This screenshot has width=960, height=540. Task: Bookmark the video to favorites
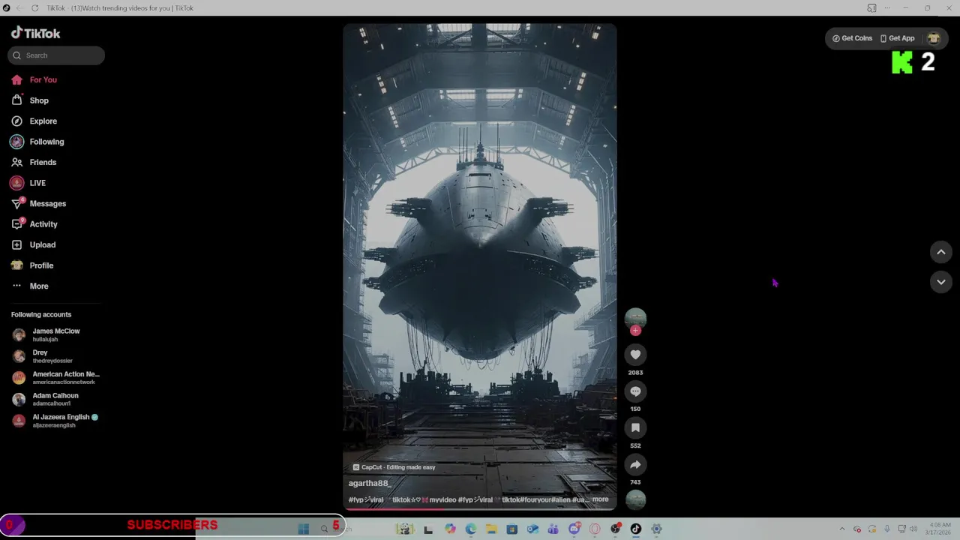pyautogui.click(x=635, y=427)
